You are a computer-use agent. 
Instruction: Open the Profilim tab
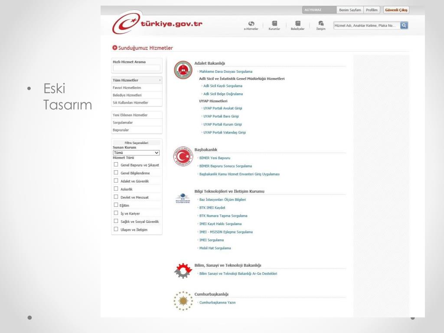pyautogui.click(x=372, y=10)
